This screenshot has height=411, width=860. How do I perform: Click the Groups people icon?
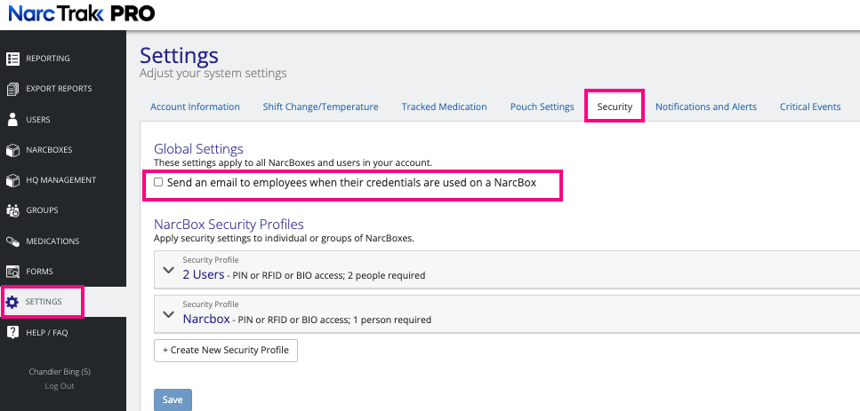[x=13, y=210]
